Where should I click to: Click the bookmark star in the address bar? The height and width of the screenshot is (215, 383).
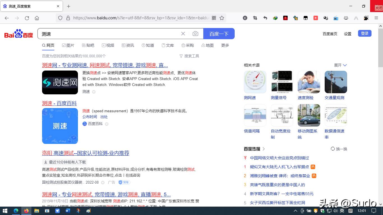pyautogui.click(x=222, y=18)
